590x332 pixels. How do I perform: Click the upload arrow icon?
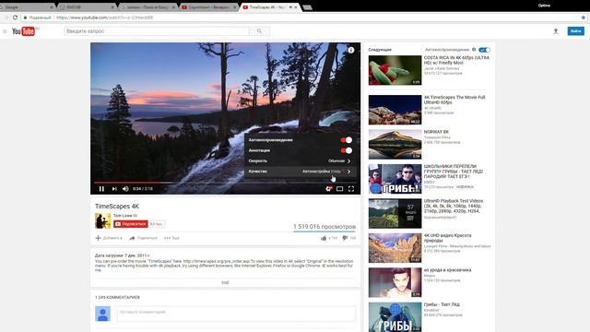point(555,31)
